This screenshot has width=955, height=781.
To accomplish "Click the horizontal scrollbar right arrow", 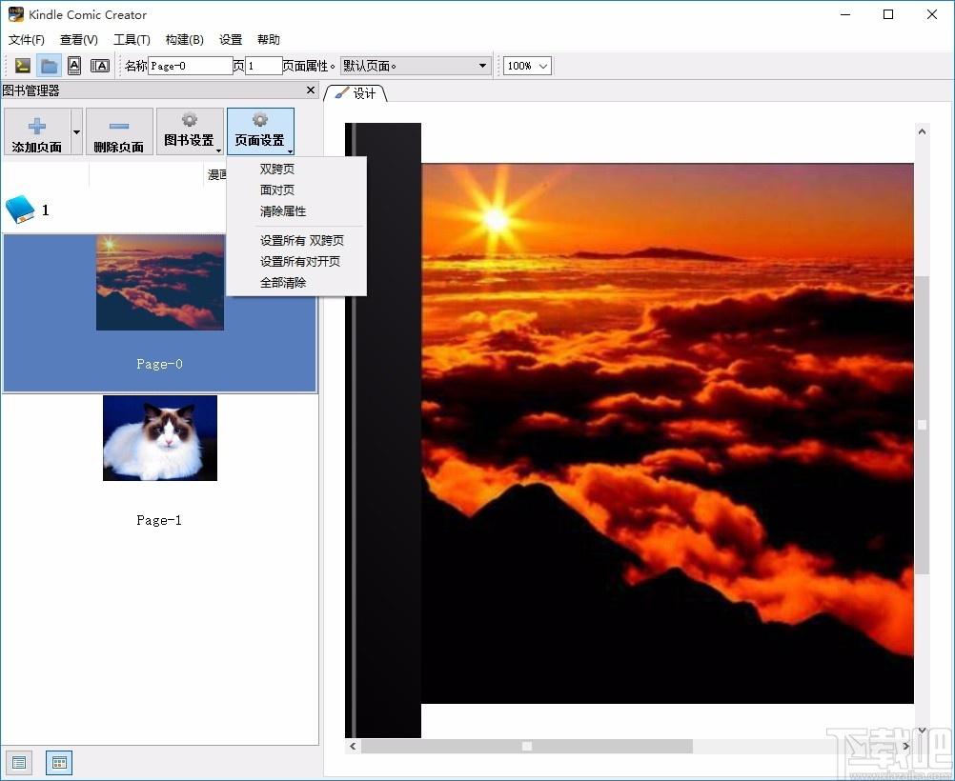I will [905, 746].
